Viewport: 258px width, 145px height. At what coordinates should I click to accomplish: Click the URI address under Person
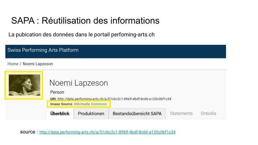114,99
